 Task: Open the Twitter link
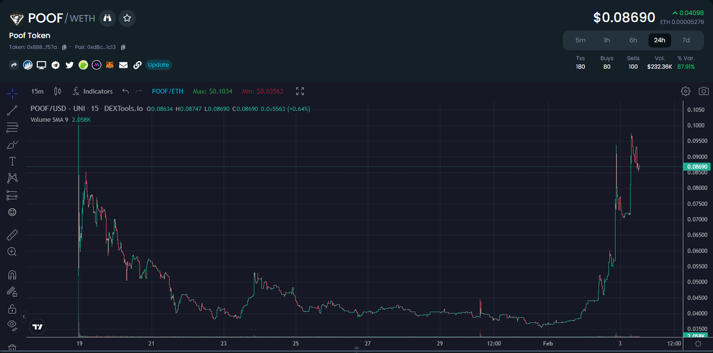coord(70,65)
